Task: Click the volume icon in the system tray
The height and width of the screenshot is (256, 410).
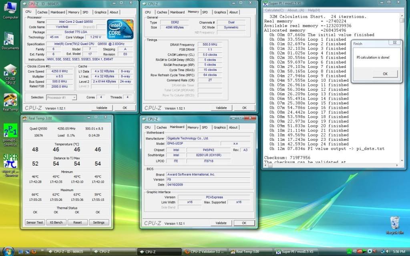Action: pyautogui.click(x=388, y=252)
